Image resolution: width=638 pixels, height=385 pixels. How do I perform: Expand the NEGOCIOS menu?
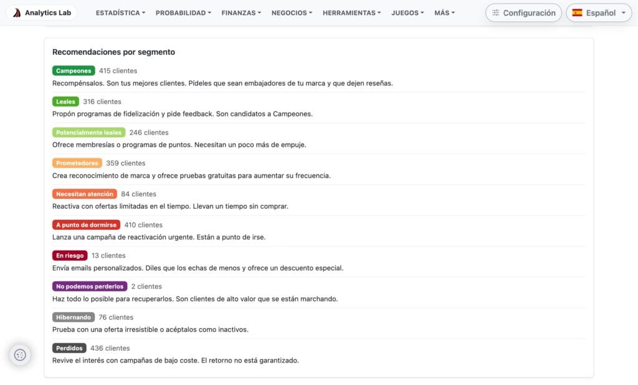[x=292, y=12]
